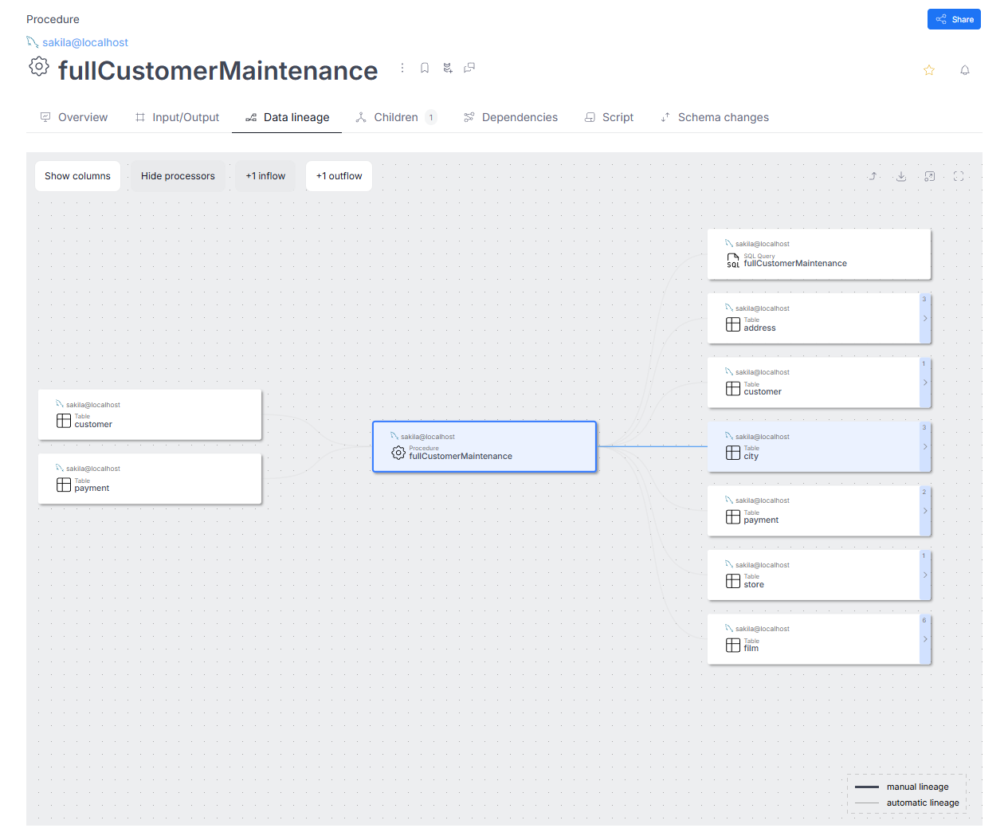This screenshot has height=832, width=1008.
Task: Click the table icon in the left customer node
Action: (x=64, y=421)
